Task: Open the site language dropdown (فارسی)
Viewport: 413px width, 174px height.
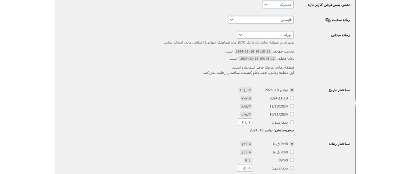Action: tap(261, 20)
